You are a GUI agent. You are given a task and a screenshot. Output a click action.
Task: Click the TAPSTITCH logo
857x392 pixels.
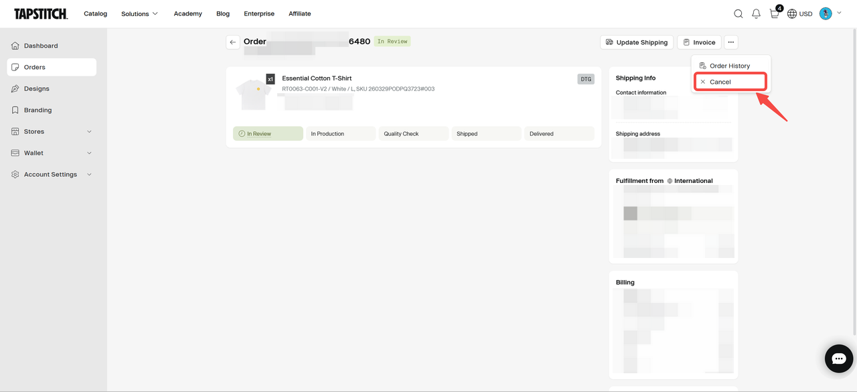41,13
